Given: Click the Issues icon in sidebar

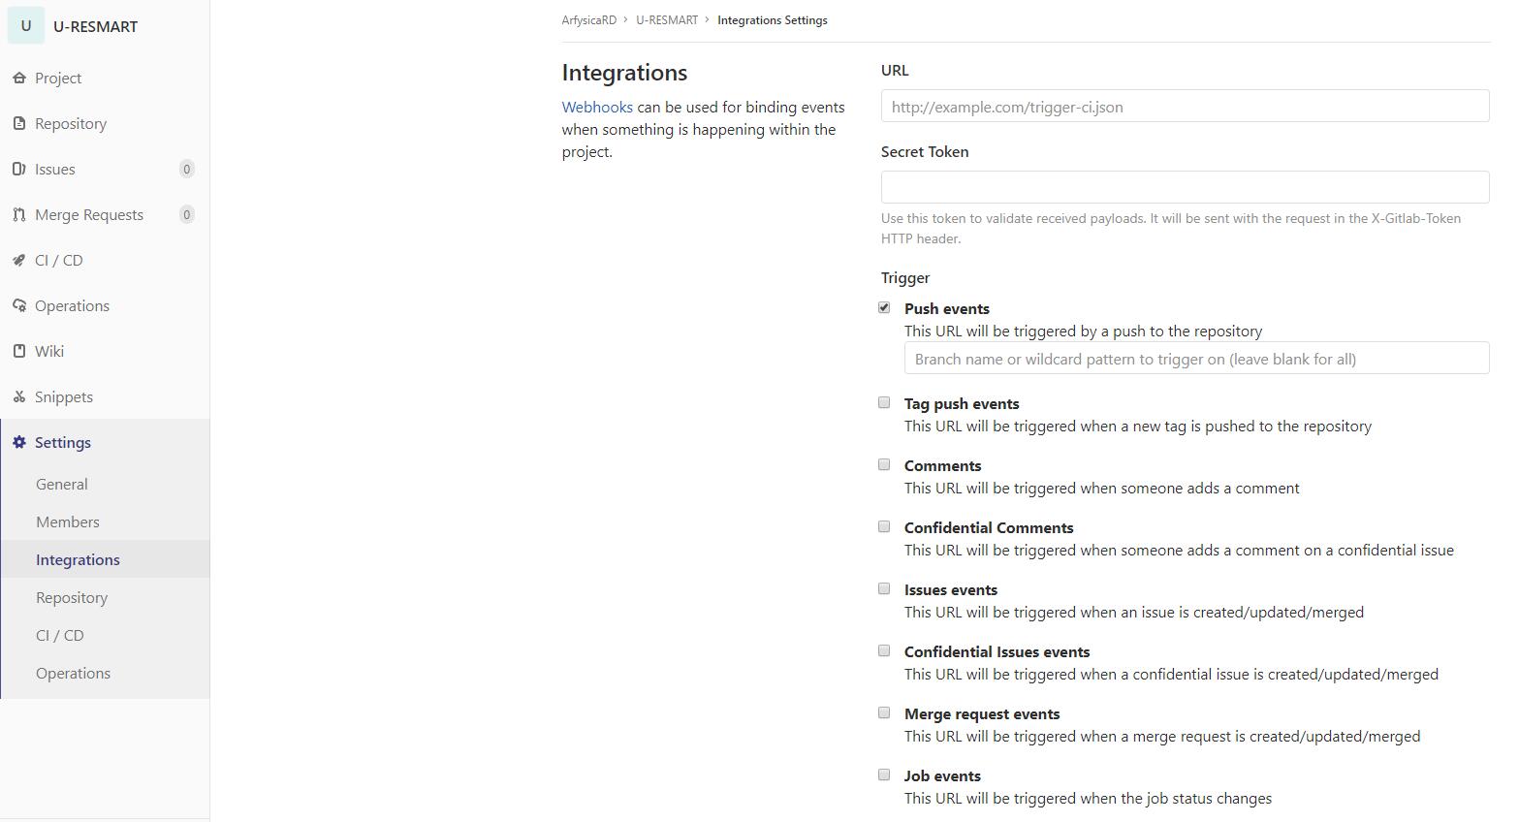Looking at the screenshot, I should click(x=19, y=170).
